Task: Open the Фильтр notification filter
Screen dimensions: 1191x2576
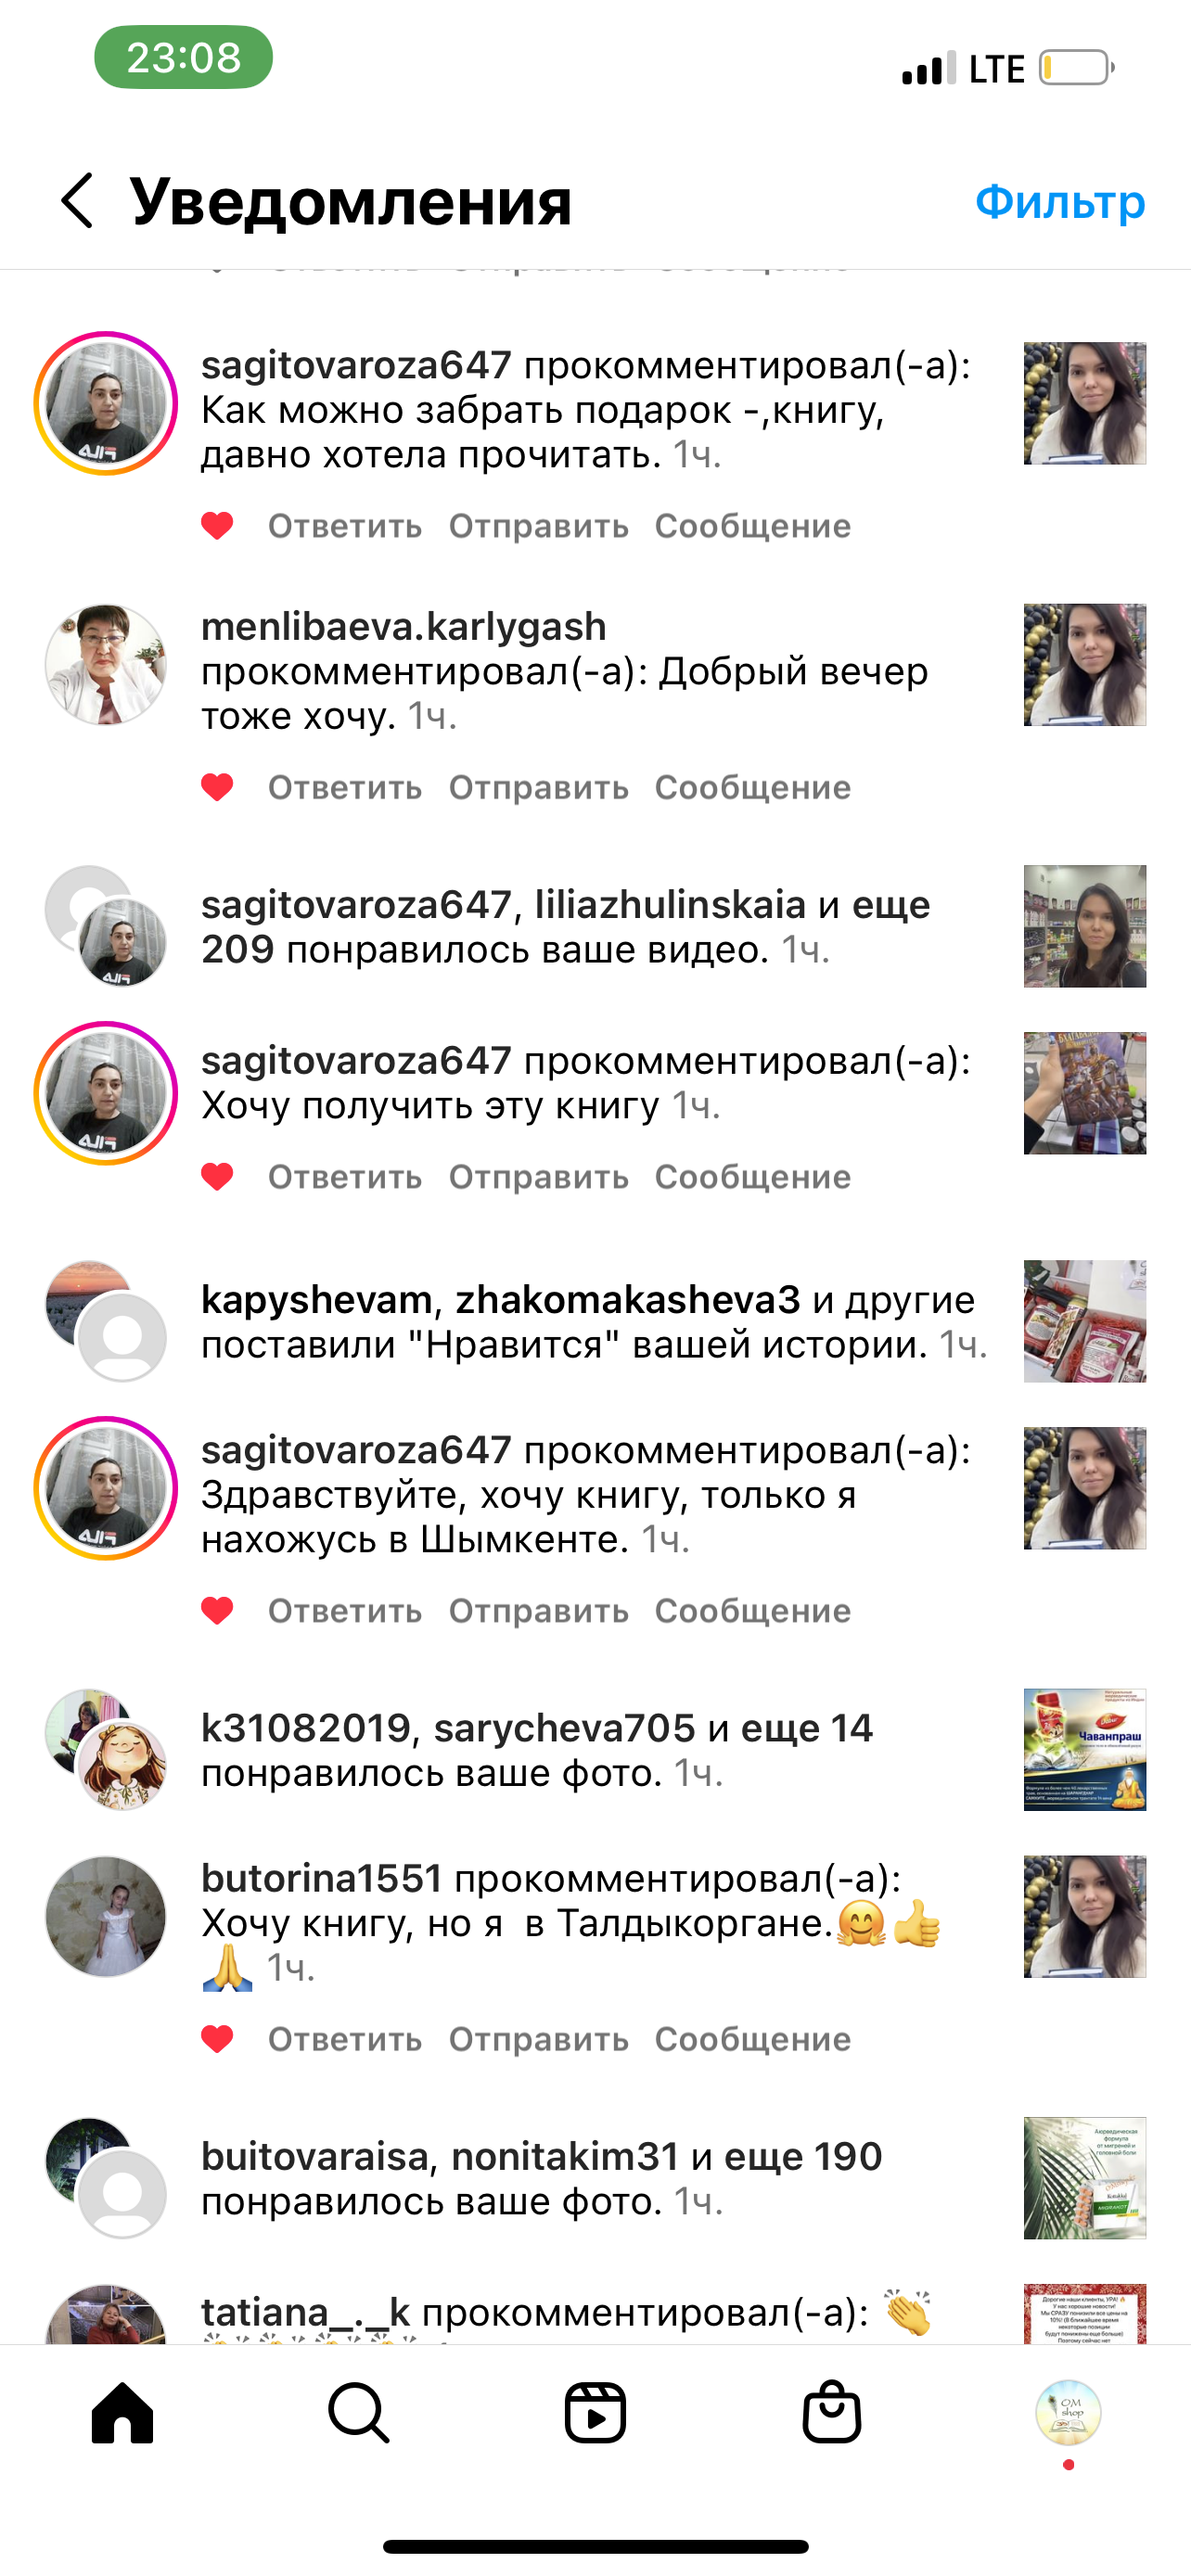Action: tap(1060, 202)
